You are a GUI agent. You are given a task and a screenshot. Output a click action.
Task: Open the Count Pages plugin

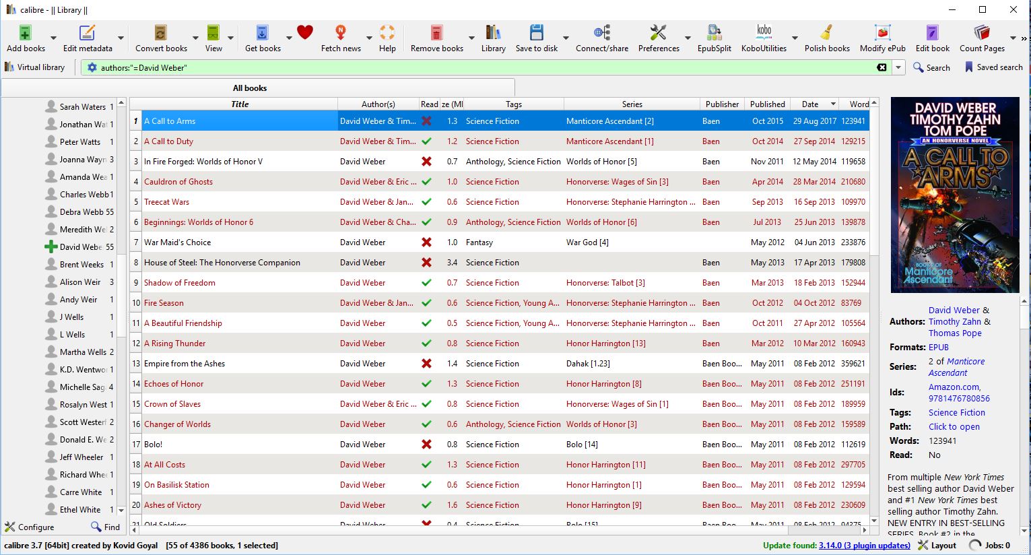click(x=982, y=34)
